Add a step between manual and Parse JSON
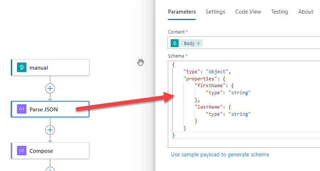320x171 pixels. 50,89
